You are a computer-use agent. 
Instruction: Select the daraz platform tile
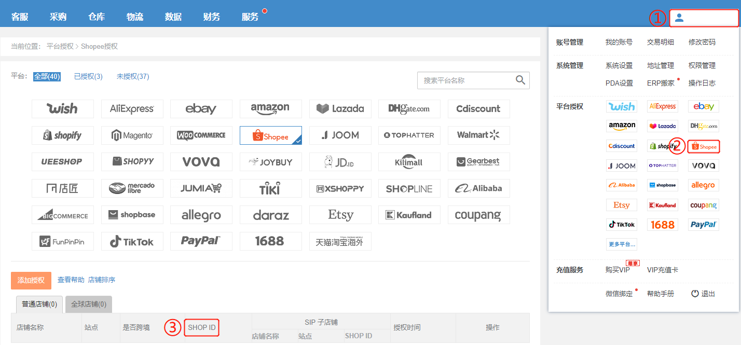tap(271, 215)
